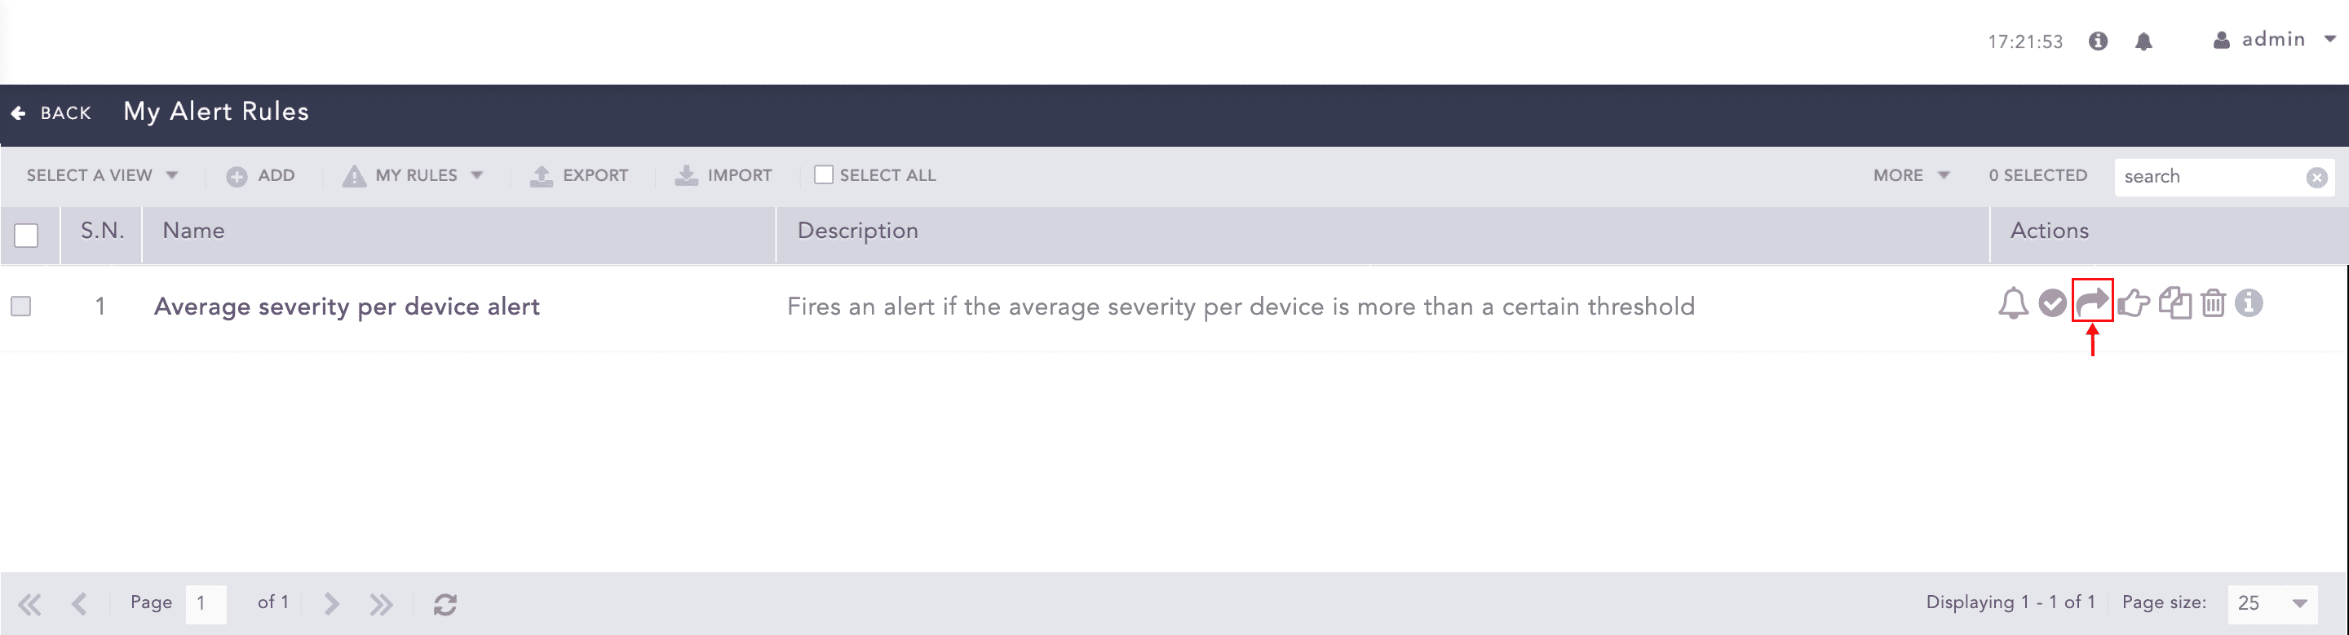Click the share arrow icon for the rule
Viewport: 2349px width, 635px height.
coord(2092,302)
